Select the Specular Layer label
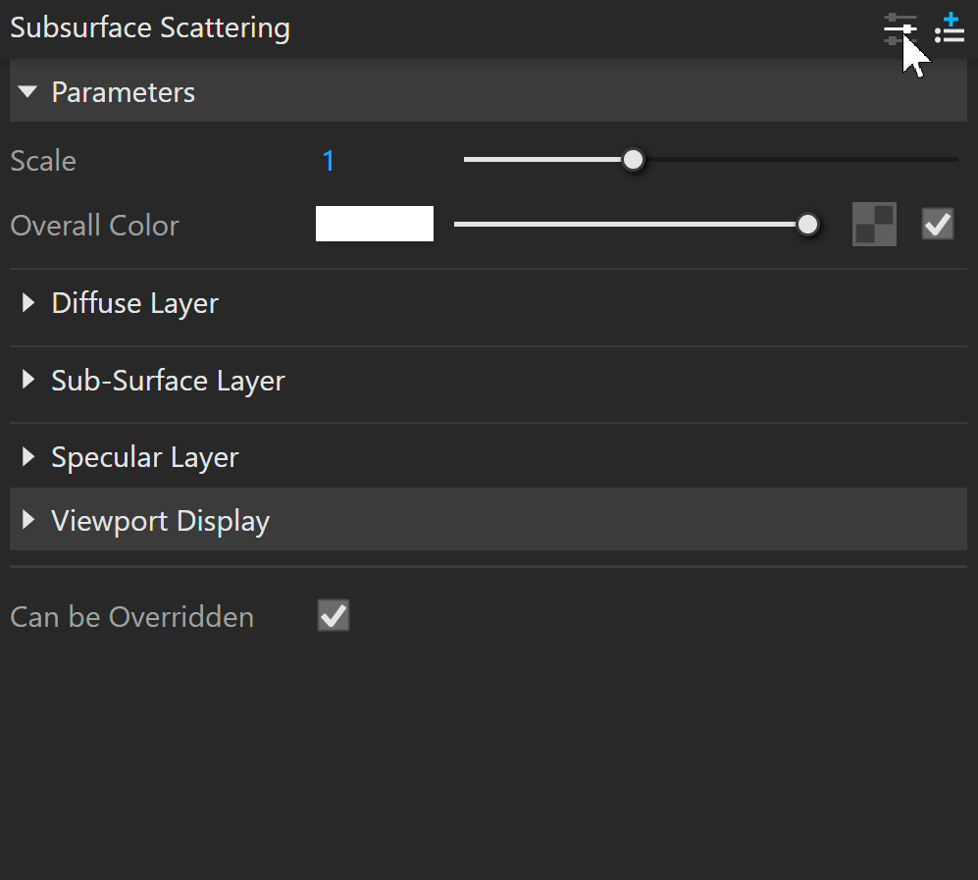 (x=145, y=458)
